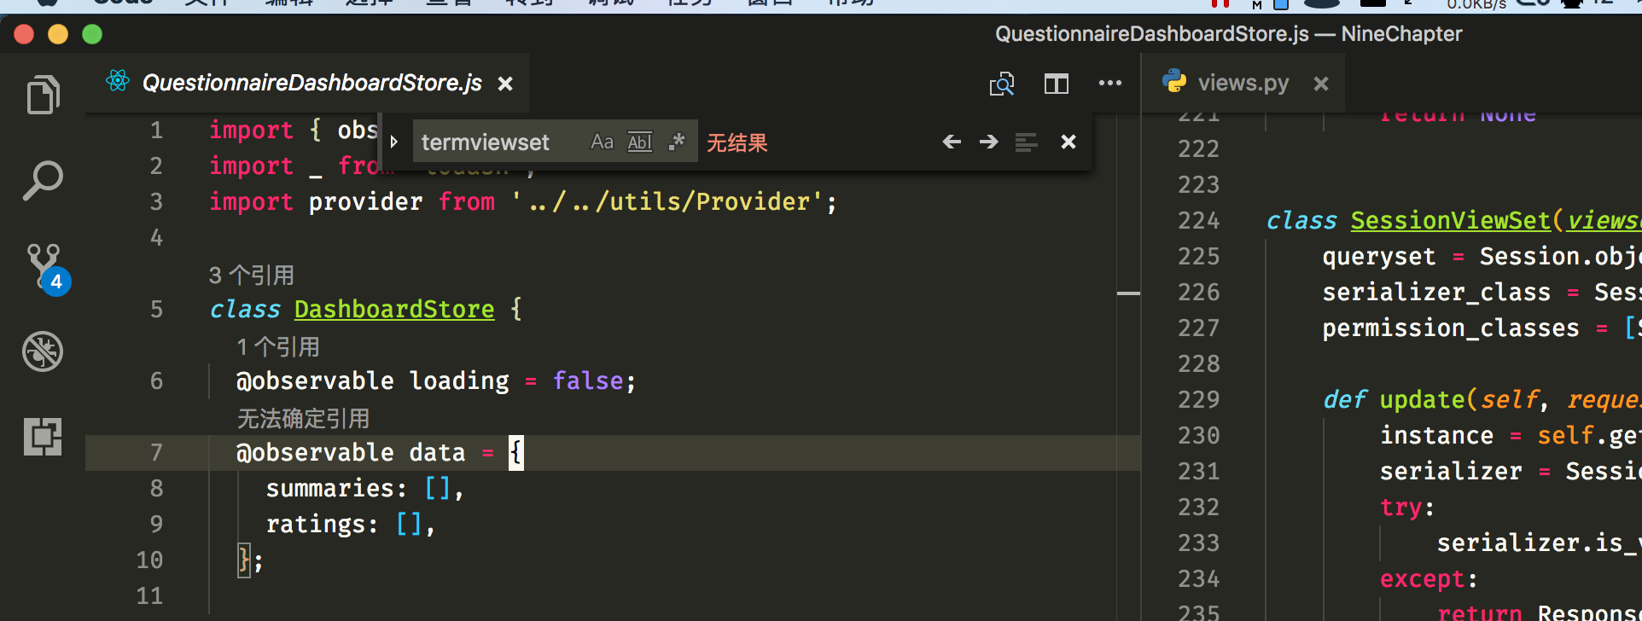
Task: Open the Search sidebar panel
Action: click(x=43, y=181)
